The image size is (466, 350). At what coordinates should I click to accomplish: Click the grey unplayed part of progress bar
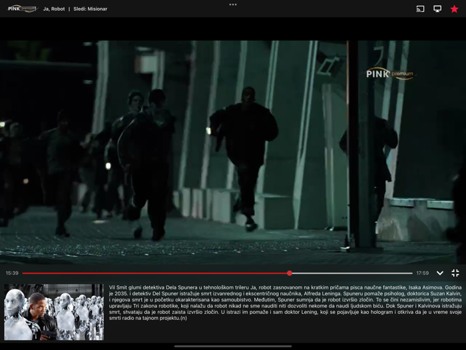pos(353,273)
